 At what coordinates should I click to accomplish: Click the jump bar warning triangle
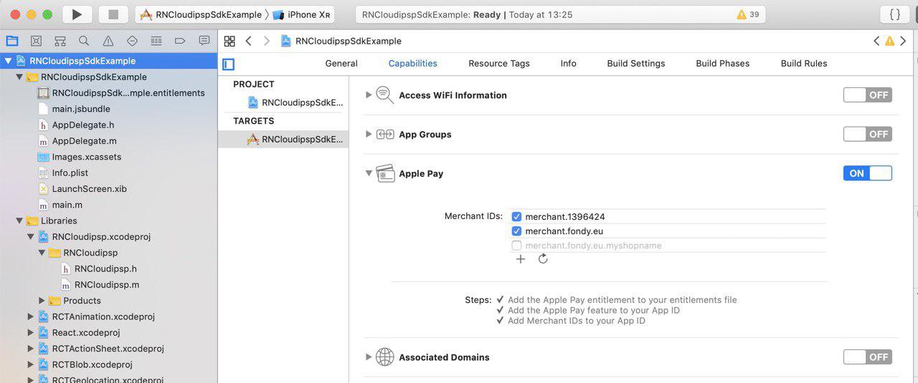(890, 41)
